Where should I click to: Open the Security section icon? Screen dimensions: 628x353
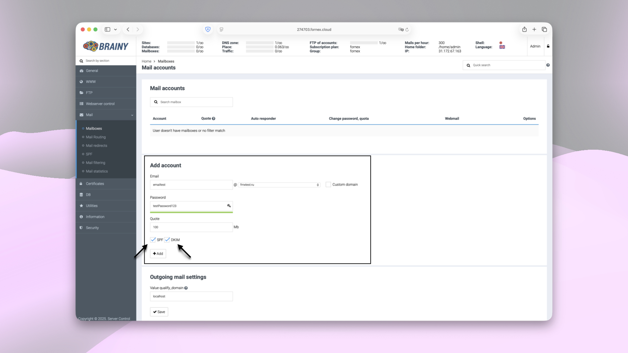pyautogui.click(x=81, y=228)
